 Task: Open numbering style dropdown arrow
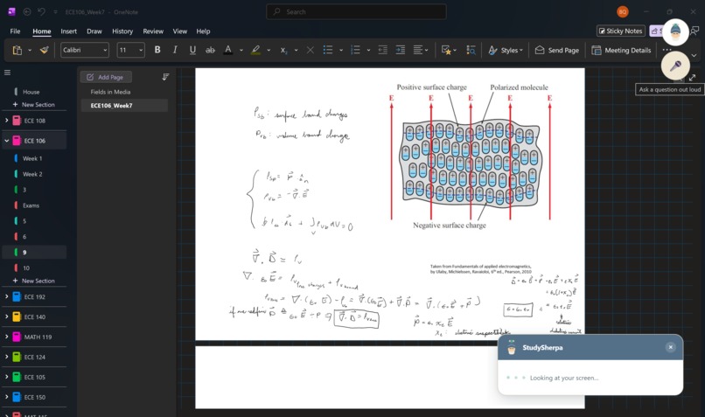[x=368, y=51]
